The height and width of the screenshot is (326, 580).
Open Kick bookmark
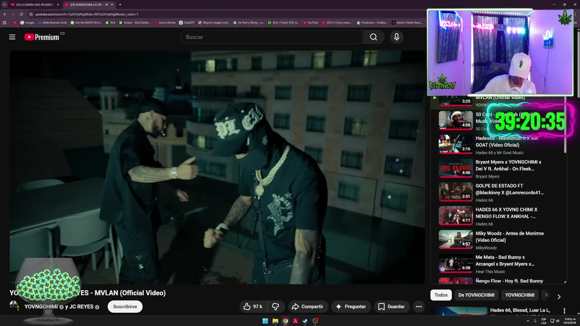pyautogui.click(x=110, y=22)
